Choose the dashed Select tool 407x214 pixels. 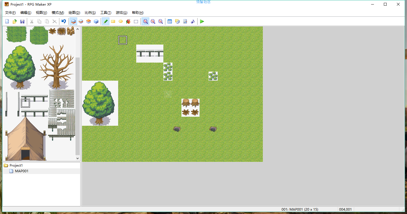136,21
